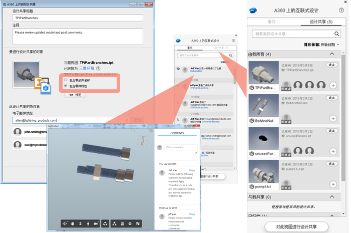The image size is (351, 233).
Task: Select 事件 tab in middle panel
Action: pos(190,48)
